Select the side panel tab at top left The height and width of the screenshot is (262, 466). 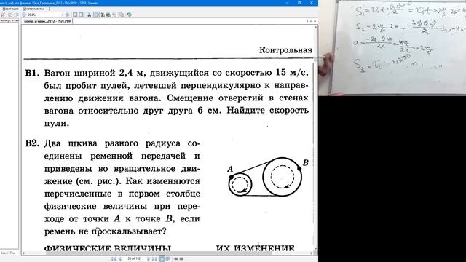coord(9,20)
